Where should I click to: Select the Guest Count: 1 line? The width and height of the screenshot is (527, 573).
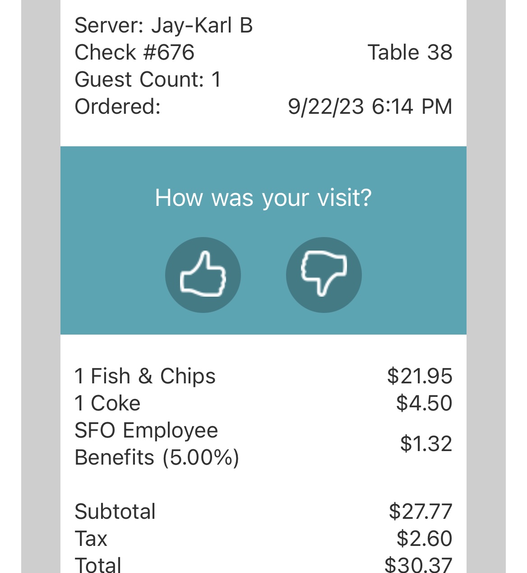pos(148,79)
